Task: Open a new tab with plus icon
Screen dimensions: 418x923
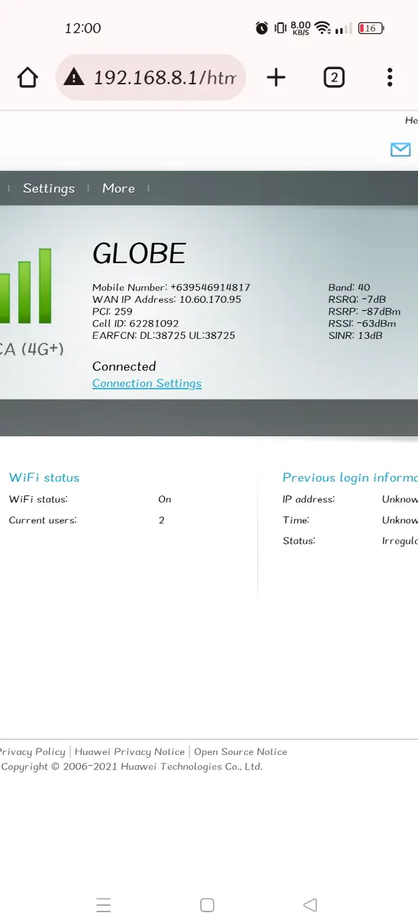Action: click(x=276, y=77)
